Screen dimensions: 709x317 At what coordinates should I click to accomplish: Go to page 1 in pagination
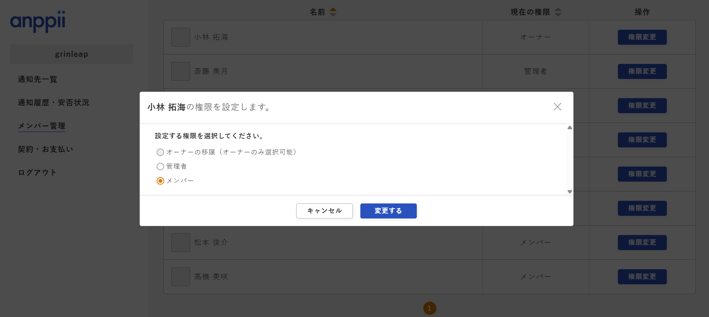tap(430, 308)
